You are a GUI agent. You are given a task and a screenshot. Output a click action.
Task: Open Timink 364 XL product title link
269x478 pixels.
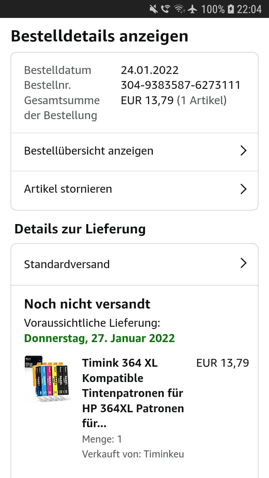coord(133,393)
